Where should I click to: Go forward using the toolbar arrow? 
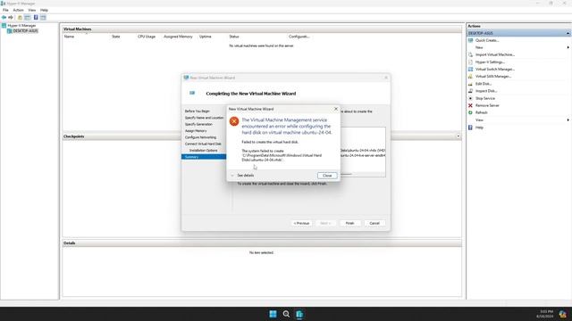[11, 18]
